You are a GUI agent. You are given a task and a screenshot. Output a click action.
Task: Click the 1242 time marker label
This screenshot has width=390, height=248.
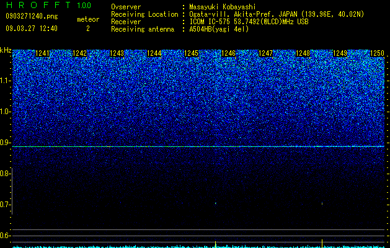[x=79, y=53]
